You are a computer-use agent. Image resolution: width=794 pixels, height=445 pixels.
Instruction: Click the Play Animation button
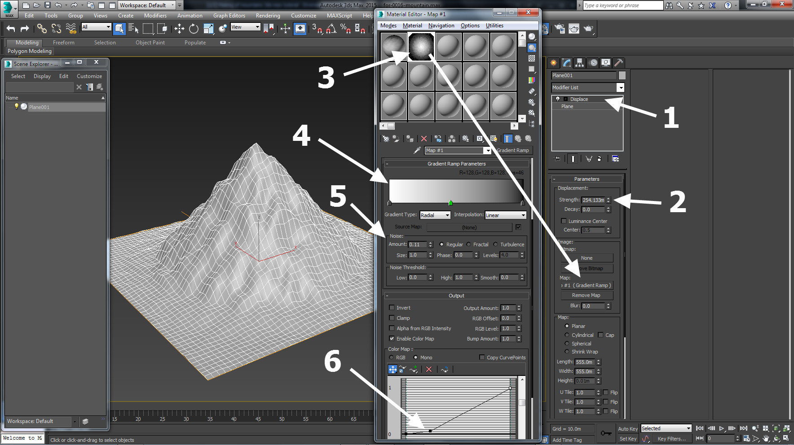[x=721, y=428]
